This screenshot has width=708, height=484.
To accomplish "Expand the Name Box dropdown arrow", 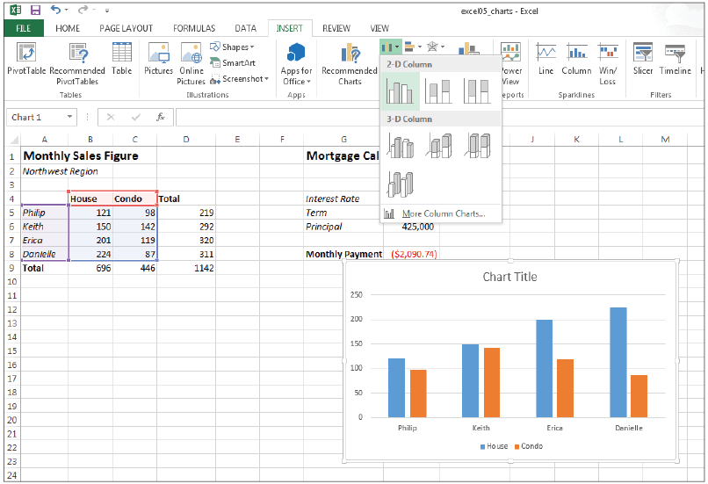I will pos(70,117).
